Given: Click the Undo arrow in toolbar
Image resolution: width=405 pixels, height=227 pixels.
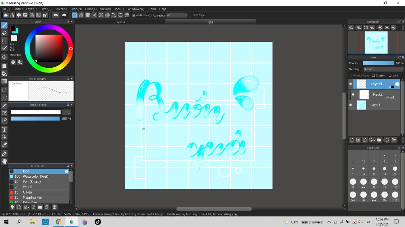Looking at the screenshot, I should 55,15.
